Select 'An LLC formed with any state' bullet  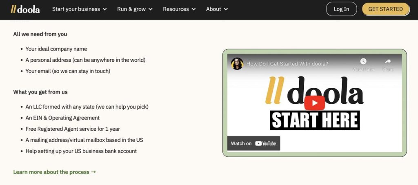tap(87, 107)
